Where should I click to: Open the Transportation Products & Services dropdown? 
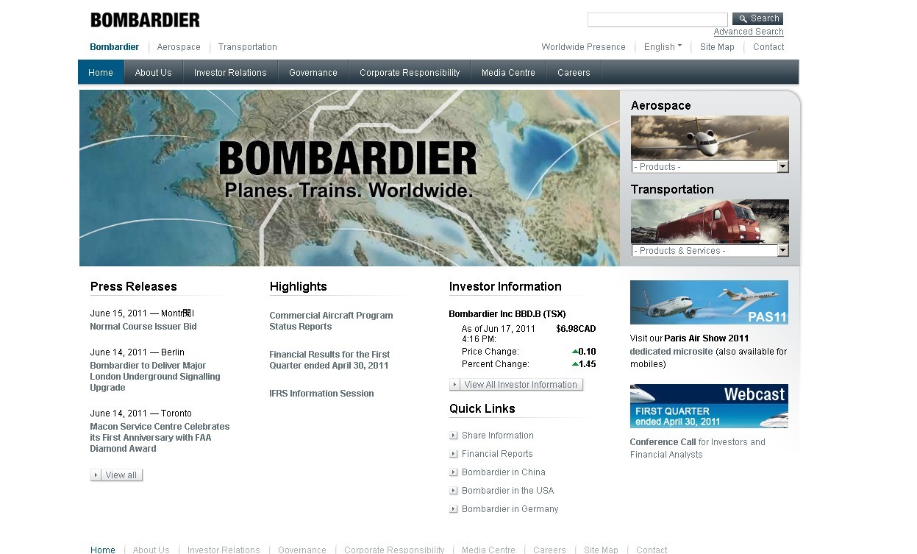point(710,251)
